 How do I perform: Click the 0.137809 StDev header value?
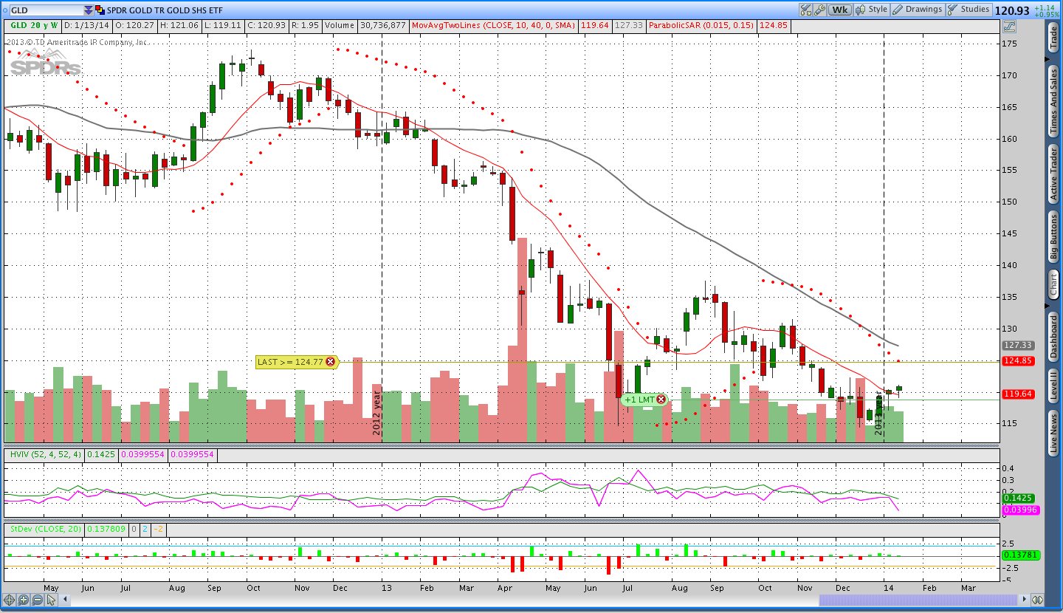click(107, 529)
